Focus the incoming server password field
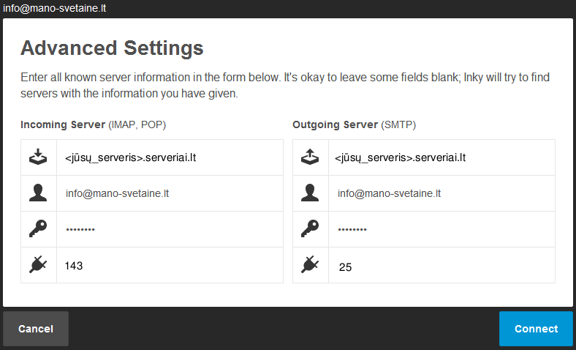 pyautogui.click(x=170, y=229)
